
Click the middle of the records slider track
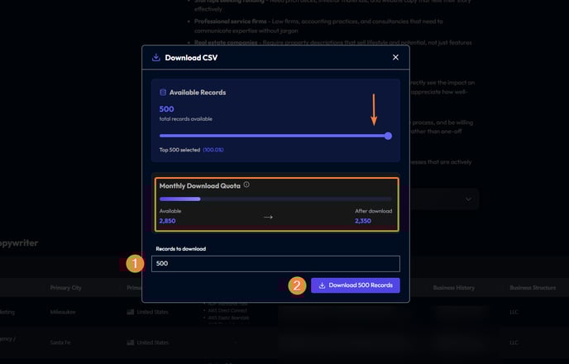tap(274, 136)
